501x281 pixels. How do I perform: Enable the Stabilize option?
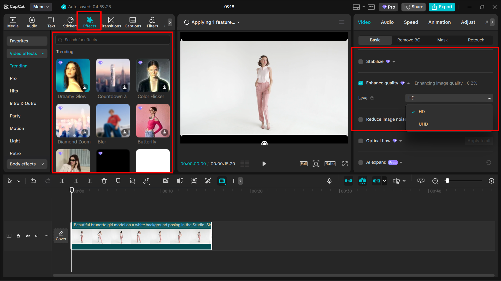[x=361, y=61]
